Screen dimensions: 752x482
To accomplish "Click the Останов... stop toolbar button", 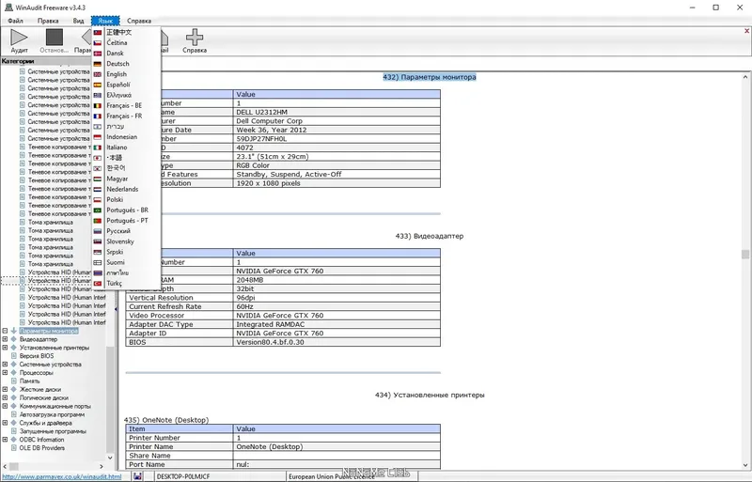I will click(55, 40).
